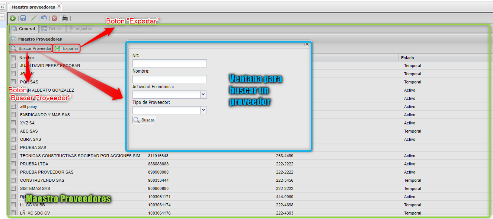This screenshot has height=219, width=493.
Task: Check the PQR SAS row checkbox
Action: point(13,82)
